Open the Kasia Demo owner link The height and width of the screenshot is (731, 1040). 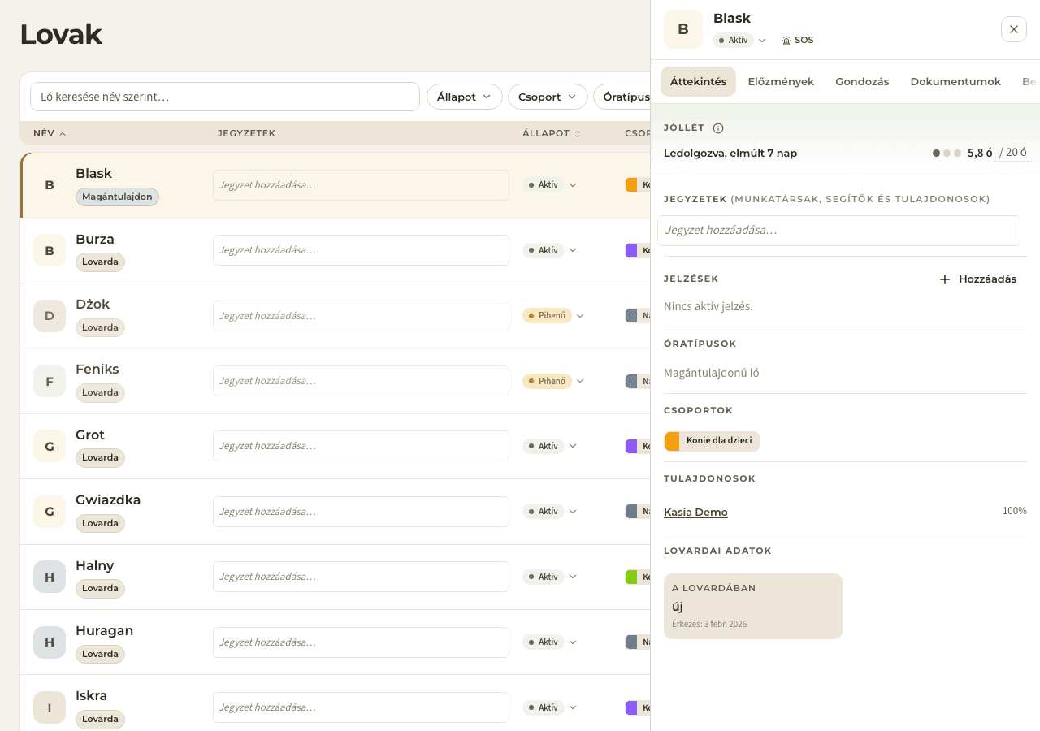tap(695, 512)
